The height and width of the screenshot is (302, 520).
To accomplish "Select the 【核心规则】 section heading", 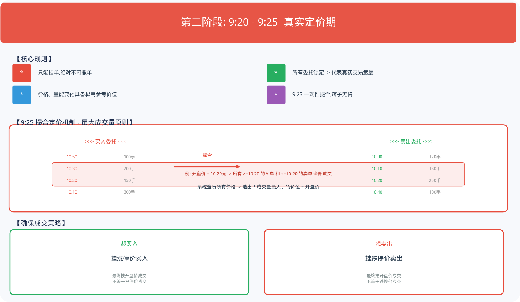I will 33,59.
